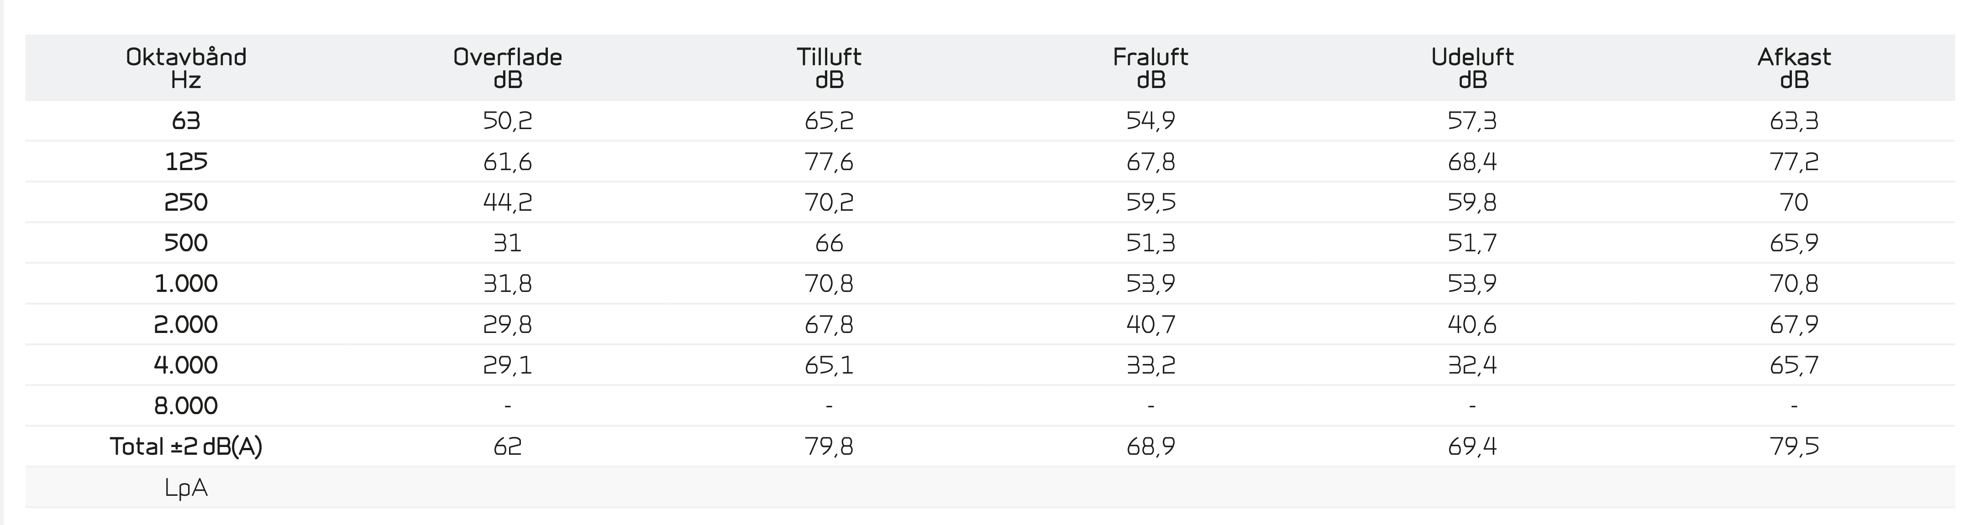
Task: Click Overflade value 61,6 at 125 Hz
Action: pyautogui.click(x=507, y=161)
